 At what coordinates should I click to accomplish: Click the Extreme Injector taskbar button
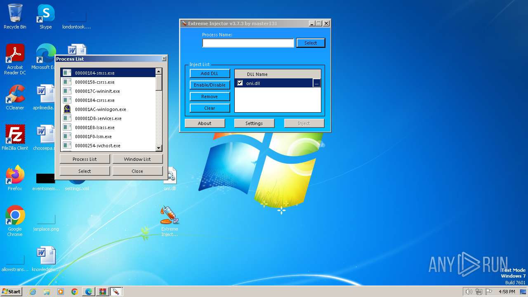pos(116,292)
